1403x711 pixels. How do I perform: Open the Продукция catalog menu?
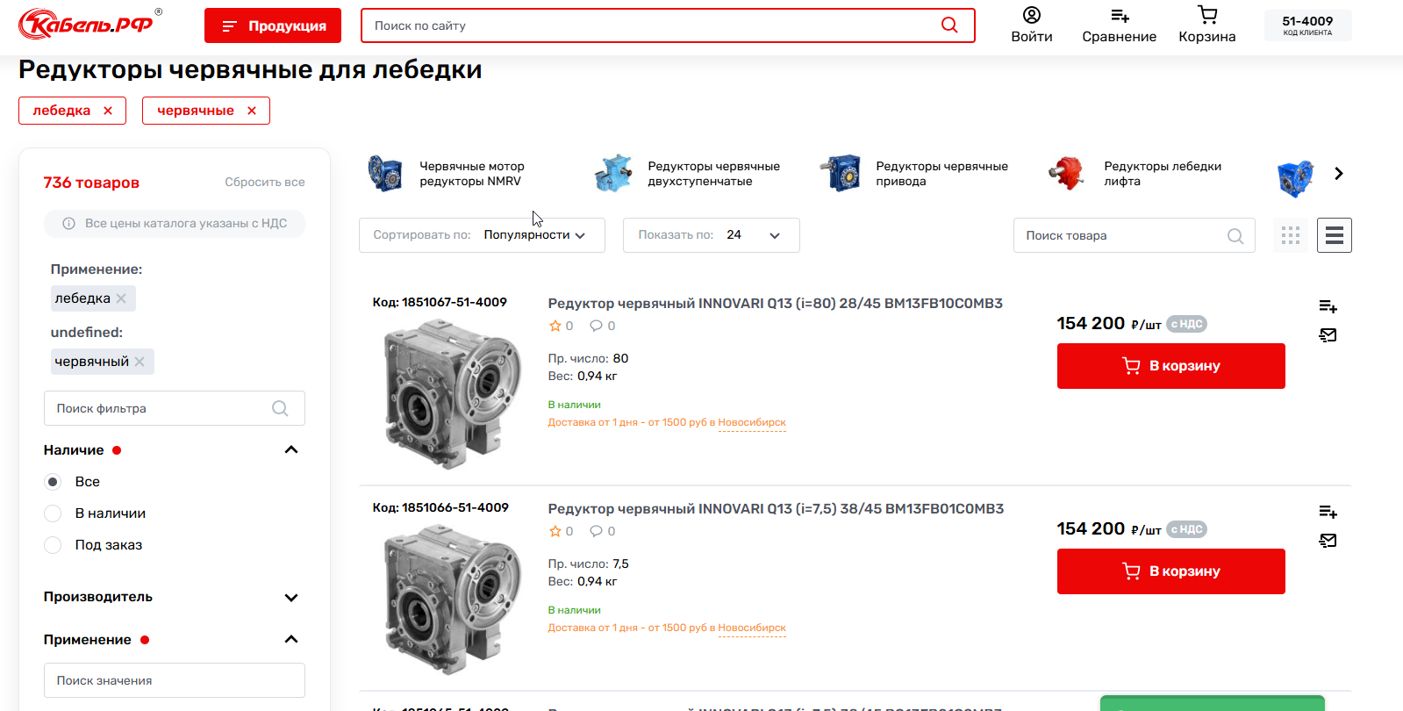coord(273,25)
